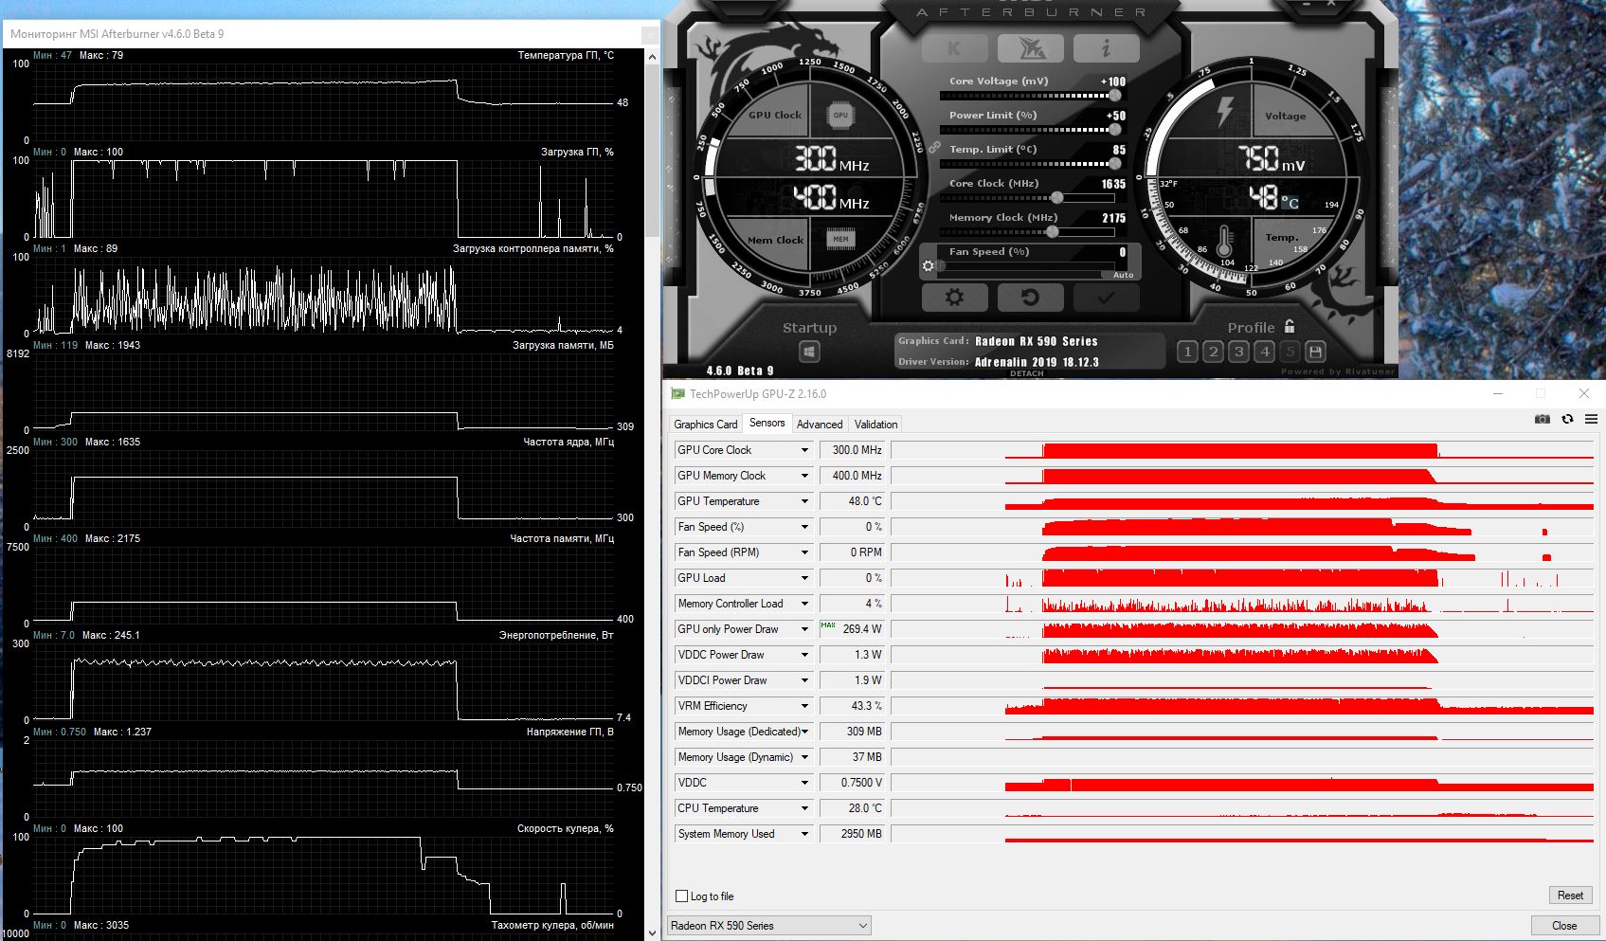
Task: Open fan speed settings gear icon
Action: click(929, 266)
